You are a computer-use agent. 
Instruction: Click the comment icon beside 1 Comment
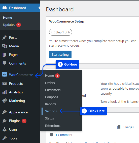[51, 135]
